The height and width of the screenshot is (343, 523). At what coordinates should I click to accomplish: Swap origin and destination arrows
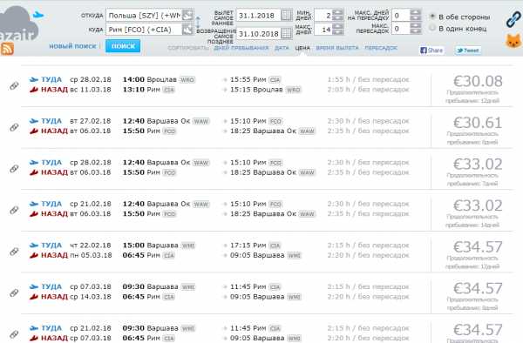pyautogui.click(x=198, y=23)
